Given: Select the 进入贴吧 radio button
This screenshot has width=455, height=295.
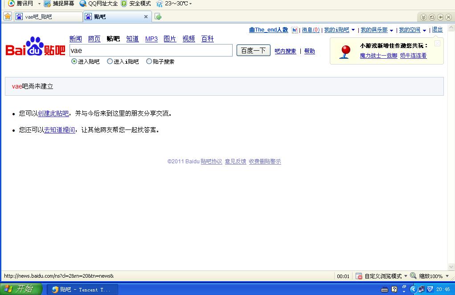Looking at the screenshot, I should click(x=74, y=61).
